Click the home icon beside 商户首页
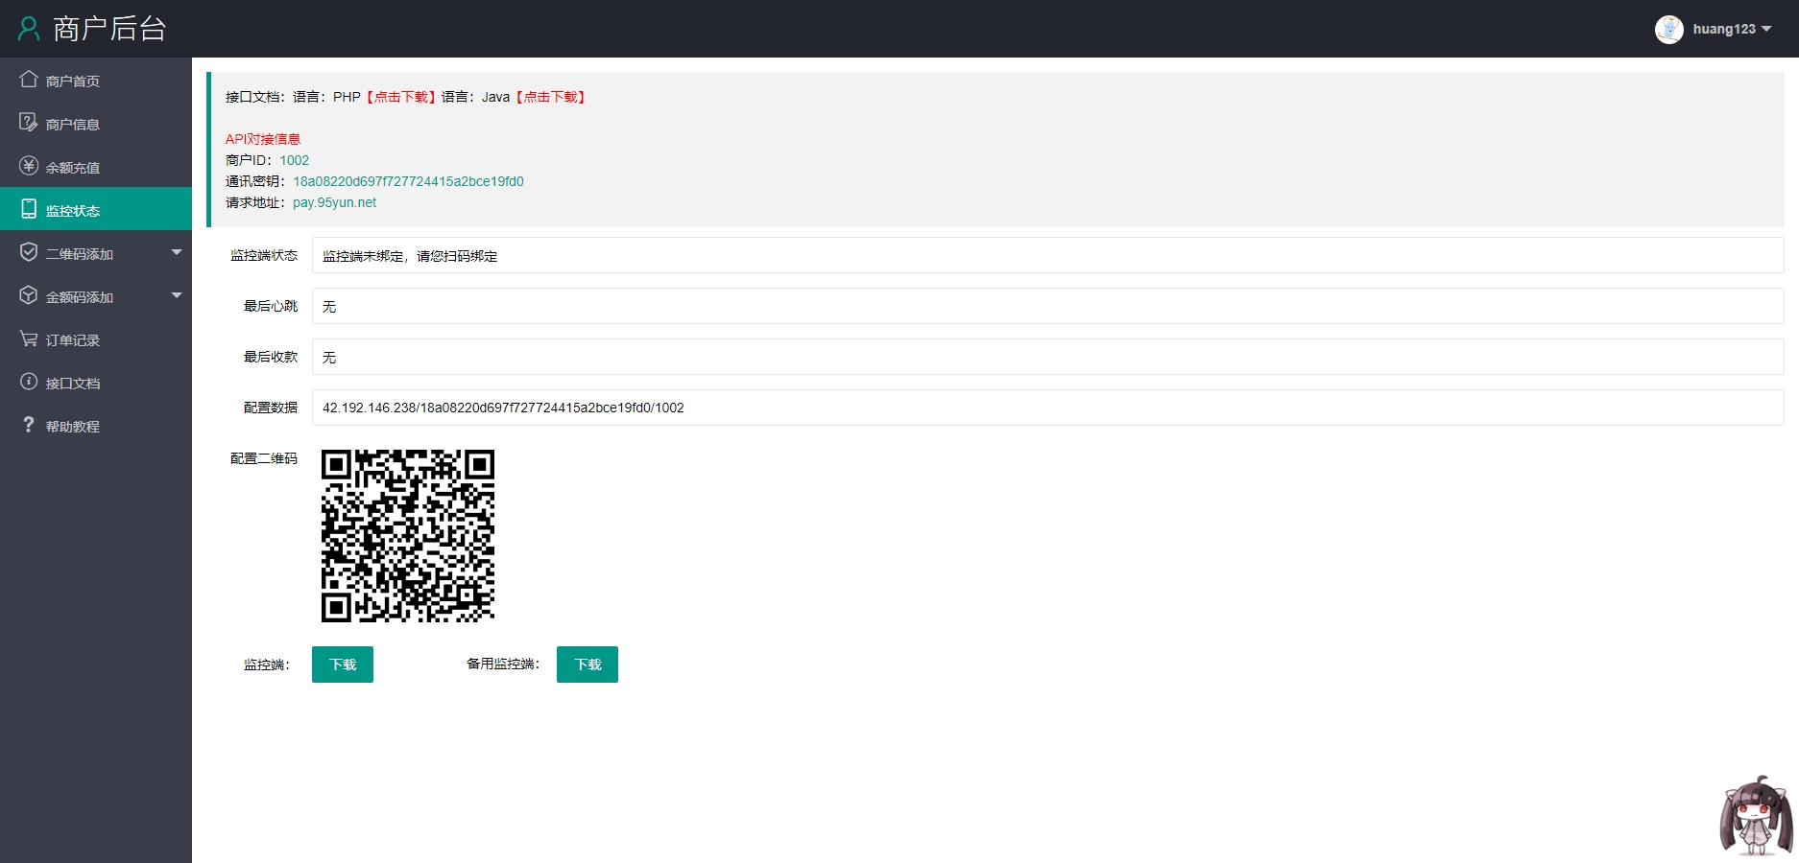1799x863 pixels. click(29, 80)
